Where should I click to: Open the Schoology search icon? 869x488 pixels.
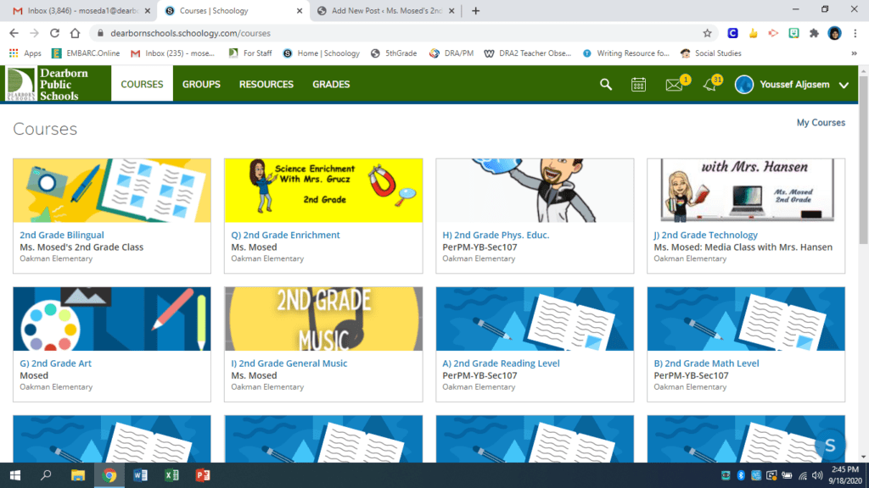click(x=606, y=85)
